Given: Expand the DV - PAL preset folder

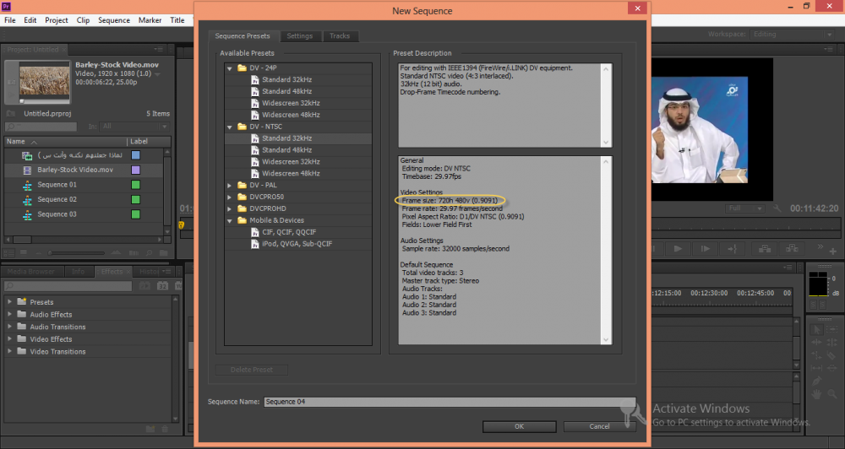Looking at the screenshot, I should pyautogui.click(x=230, y=185).
